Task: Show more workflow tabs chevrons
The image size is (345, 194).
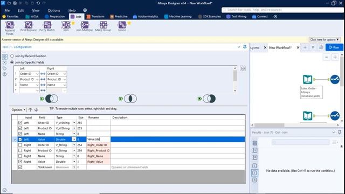Action: tap(313, 47)
